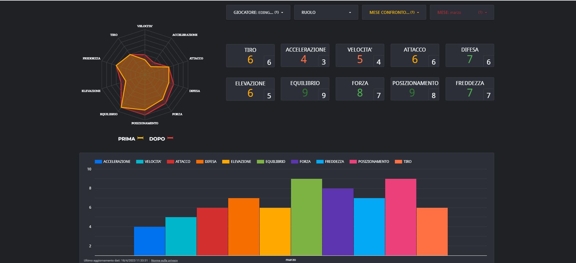Expand the MESE CONFRONTO dropdown
The height and width of the screenshot is (263, 576).
(x=394, y=12)
